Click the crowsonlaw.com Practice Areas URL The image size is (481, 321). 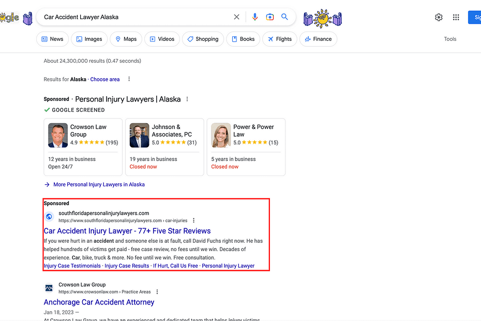(x=104, y=292)
